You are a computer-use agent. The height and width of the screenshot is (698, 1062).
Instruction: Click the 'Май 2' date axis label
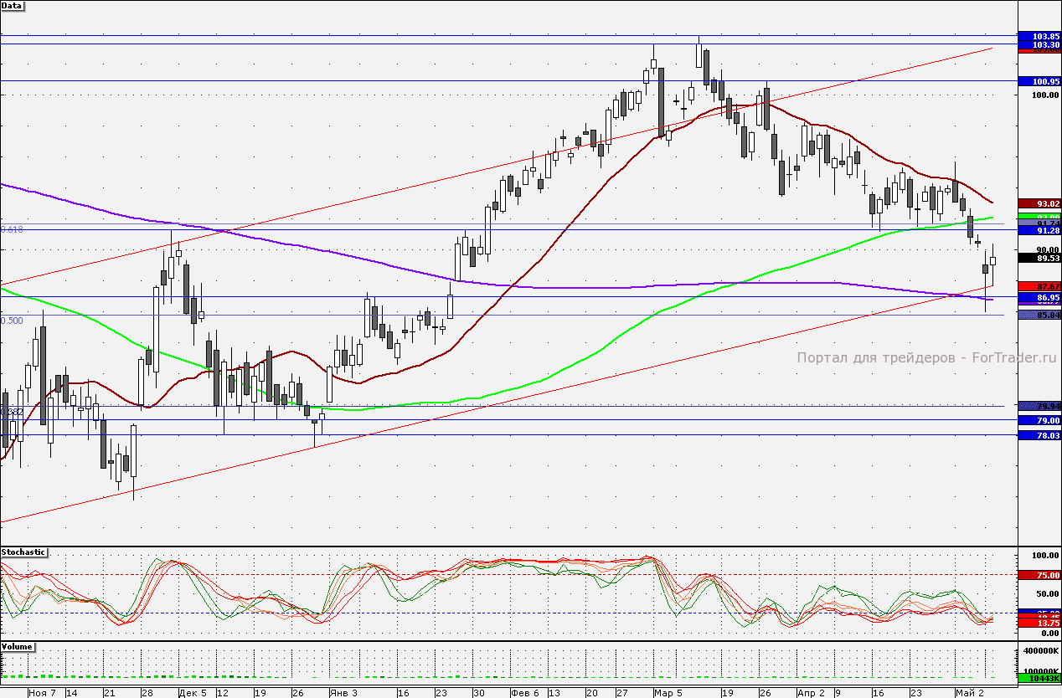coord(970,693)
